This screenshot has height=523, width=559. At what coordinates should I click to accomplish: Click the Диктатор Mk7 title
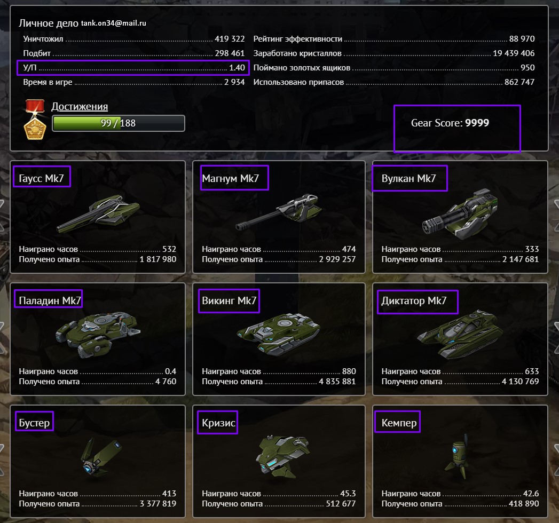tap(414, 300)
